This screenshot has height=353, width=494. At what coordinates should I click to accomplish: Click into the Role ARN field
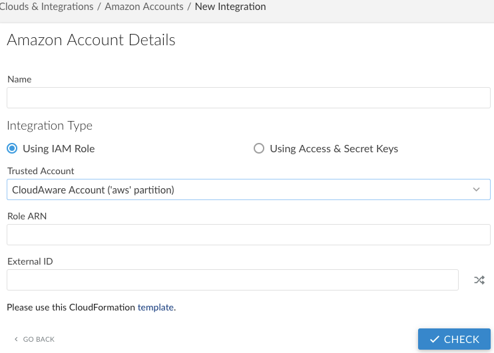tap(248, 235)
